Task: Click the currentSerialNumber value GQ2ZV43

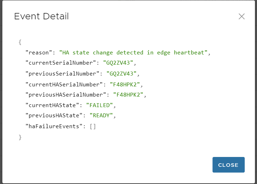Action: 119,63
